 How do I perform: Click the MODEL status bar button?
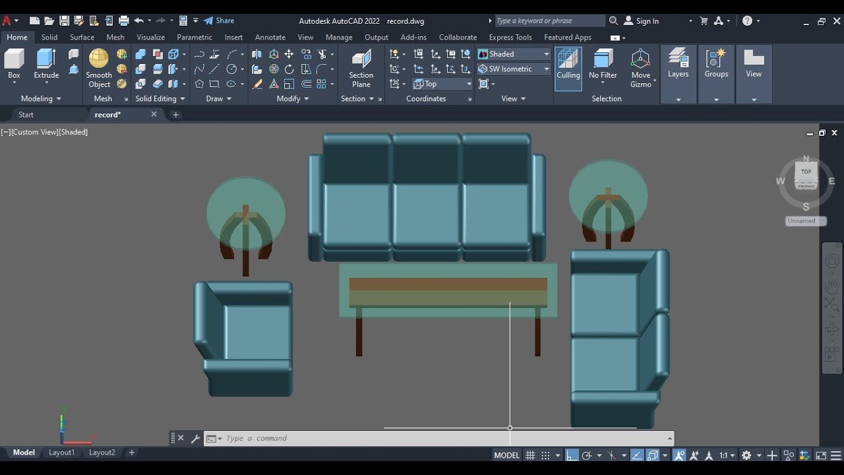507,455
